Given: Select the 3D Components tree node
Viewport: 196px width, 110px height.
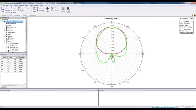Looking at the screenshot, I should (12, 24).
